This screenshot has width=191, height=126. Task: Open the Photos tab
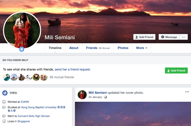tap(123, 48)
